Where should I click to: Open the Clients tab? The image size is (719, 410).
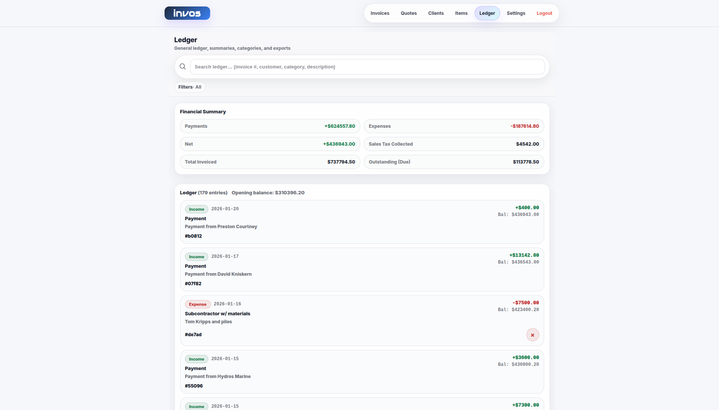(x=436, y=13)
